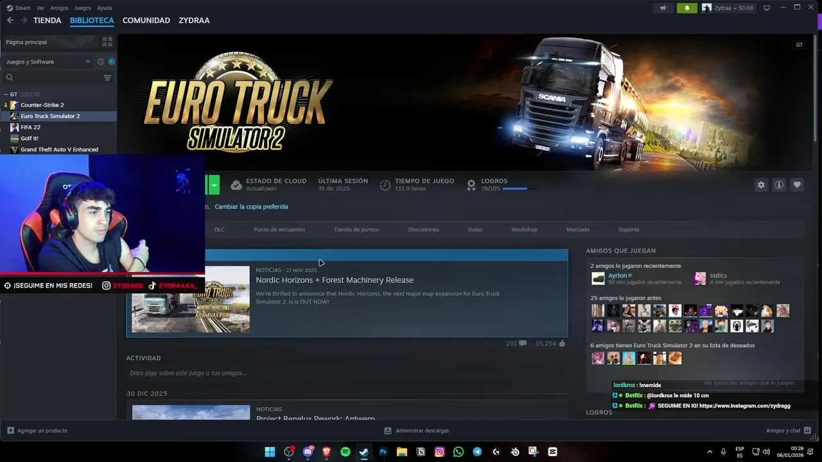Screen dimensions: 822x462
Task: Open the Zydraa account dropdown
Action: (728, 8)
